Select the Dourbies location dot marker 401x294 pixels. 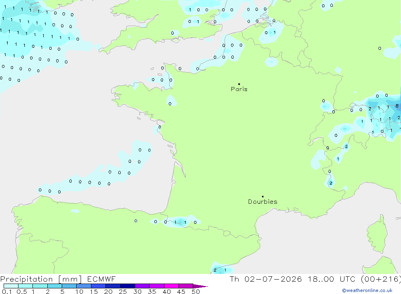(x=263, y=197)
